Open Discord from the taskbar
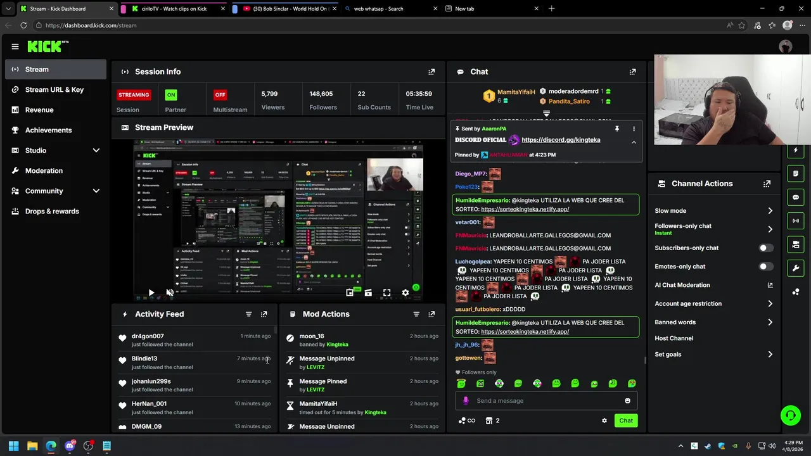 pyautogui.click(x=70, y=446)
